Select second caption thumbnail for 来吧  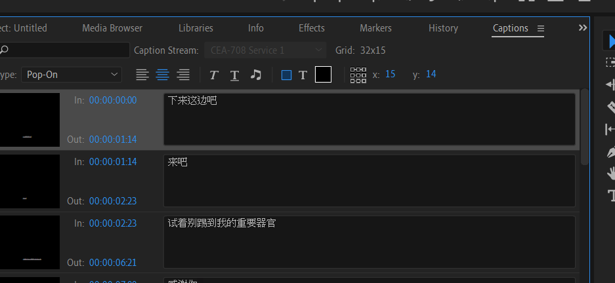30,181
